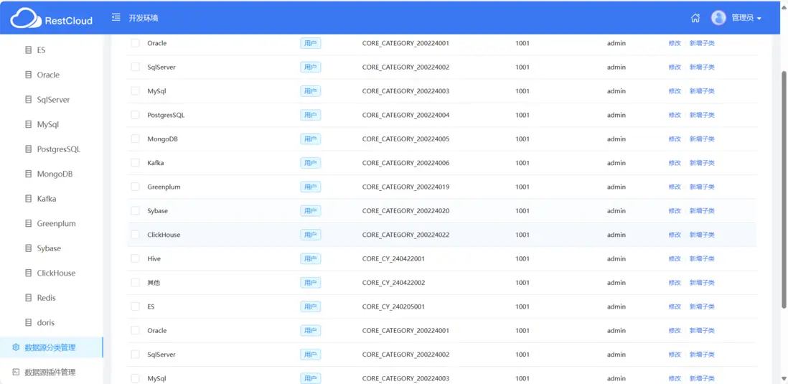The height and width of the screenshot is (384, 788).
Task: Click 新增子类 in the Sybase row
Action: pyautogui.click(x=702, y=210)
